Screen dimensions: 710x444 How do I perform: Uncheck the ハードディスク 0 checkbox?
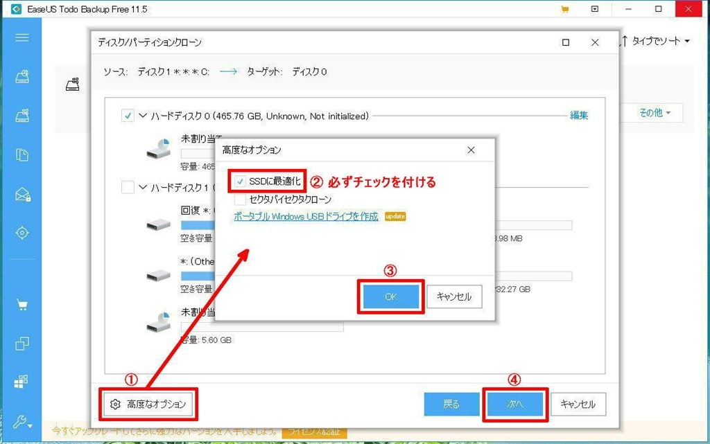click(x=128, y=116)
